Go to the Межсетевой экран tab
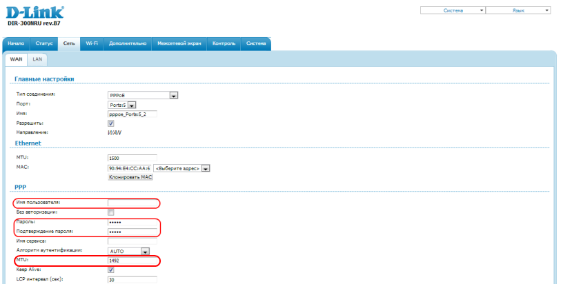This screenshot has width=561, height=284. coord(179,43)
